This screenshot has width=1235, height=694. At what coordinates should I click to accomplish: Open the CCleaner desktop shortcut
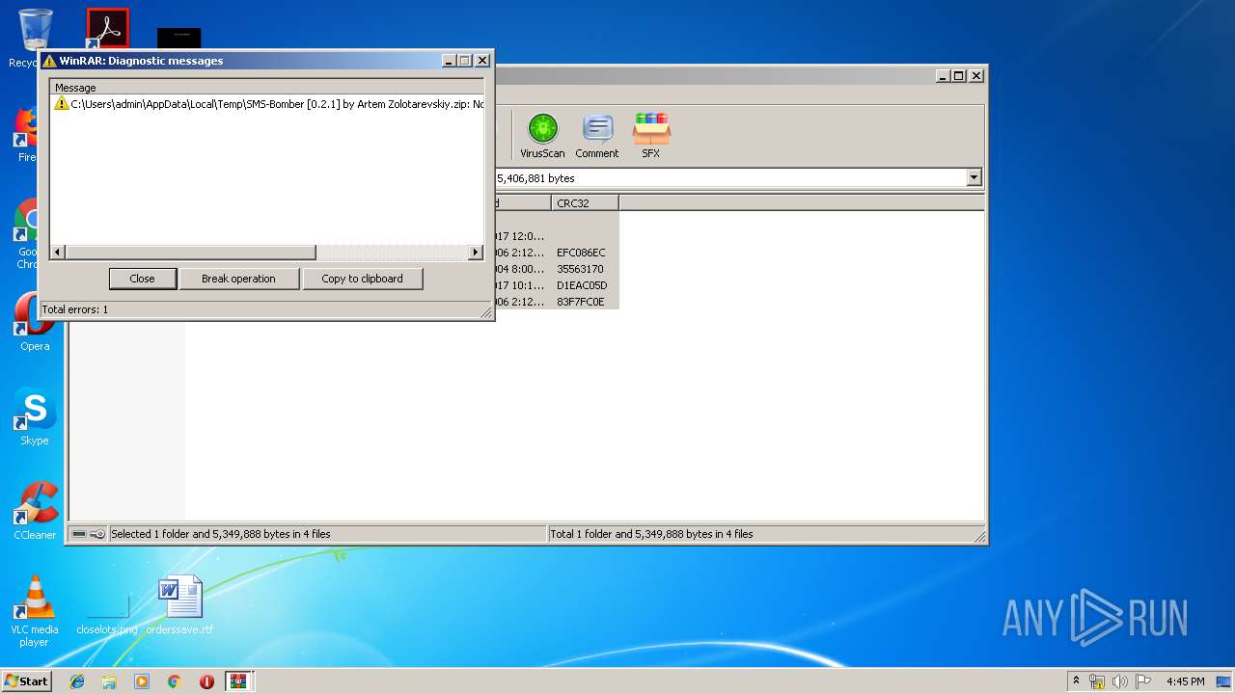[x=35, y=511]
